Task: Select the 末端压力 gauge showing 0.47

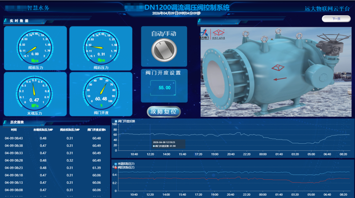Action: coord(35,94)
